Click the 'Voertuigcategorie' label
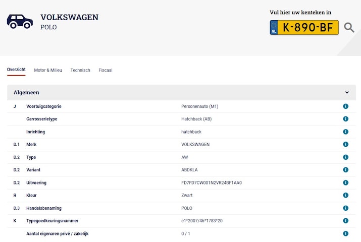Screen dimensions: 361x242 [x=44, y=106]
